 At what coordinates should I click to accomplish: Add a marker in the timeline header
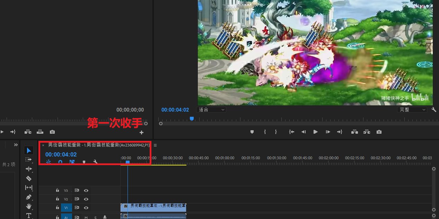click(x=84, y=162)
